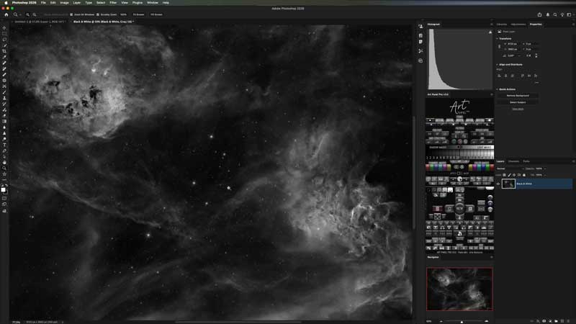Click the histogram cached data warning triangle
Image resolution: width=576 pixels, height=324 pixels.
489,32
